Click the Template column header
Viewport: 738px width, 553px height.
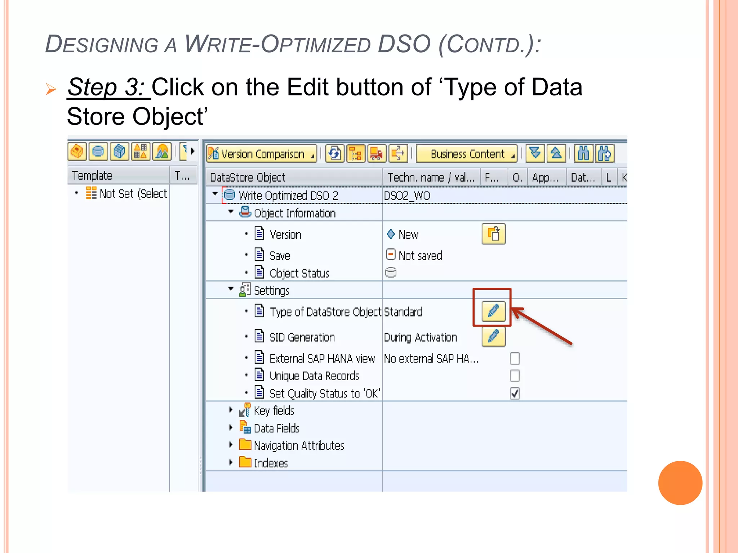click(x=119, y=175)
